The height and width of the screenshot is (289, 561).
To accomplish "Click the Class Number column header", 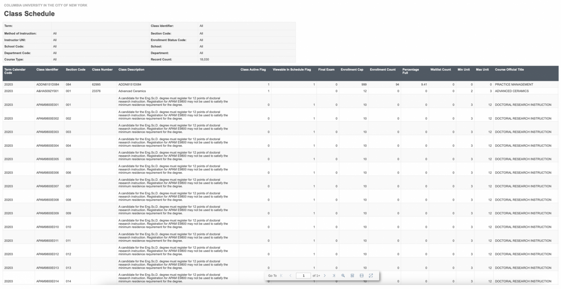I will point(102,70).
